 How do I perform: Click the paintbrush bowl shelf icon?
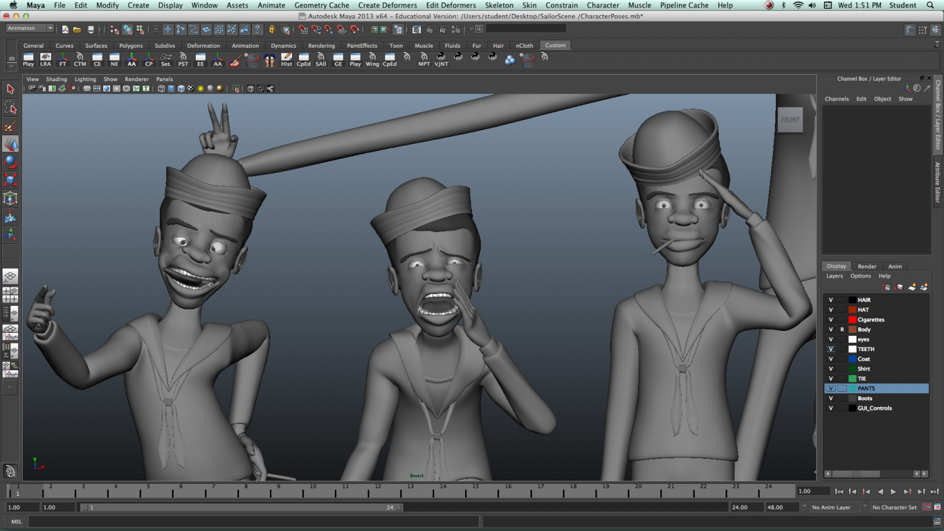[235, 60]
